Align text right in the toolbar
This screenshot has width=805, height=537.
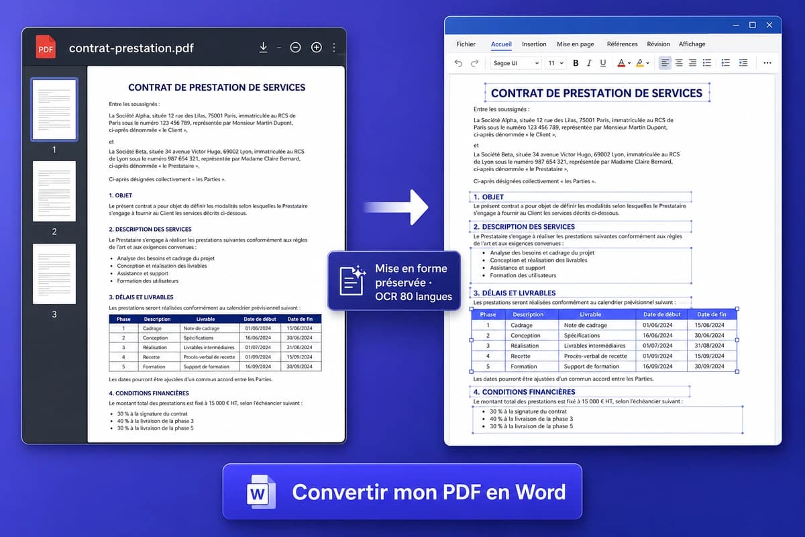point(692,63)
